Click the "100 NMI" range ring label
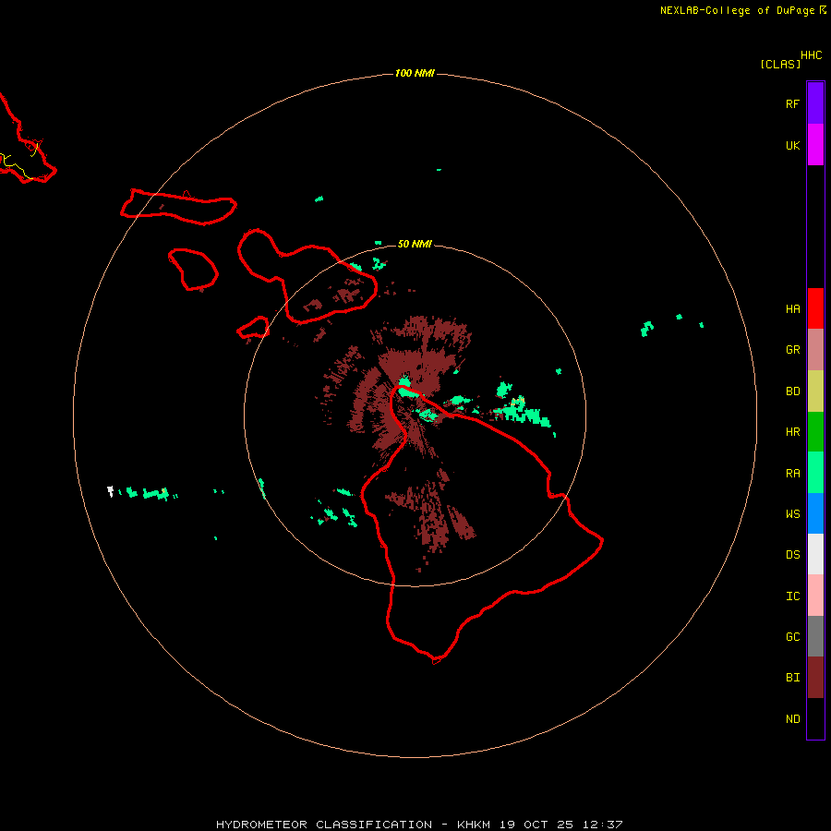The image size is (831, 831). tap(415, 73)
